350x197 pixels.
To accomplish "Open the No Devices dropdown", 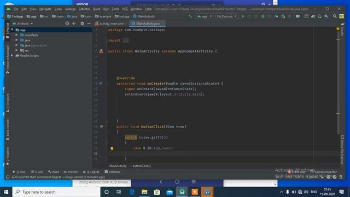I will [x=226, y=16].
